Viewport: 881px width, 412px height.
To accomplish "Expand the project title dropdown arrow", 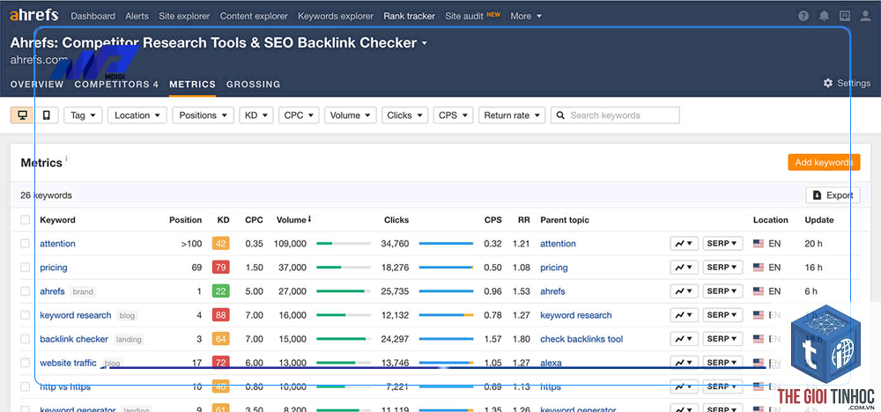I will pos(425,43).
